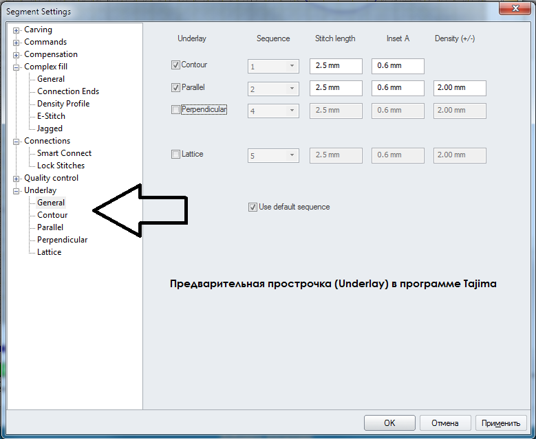Image resolution: width=536 pixels, height=439 pixels.
Task: Select Perpendicular under Underlay tree
Action: pyautogui.click(x=62, y=240)
